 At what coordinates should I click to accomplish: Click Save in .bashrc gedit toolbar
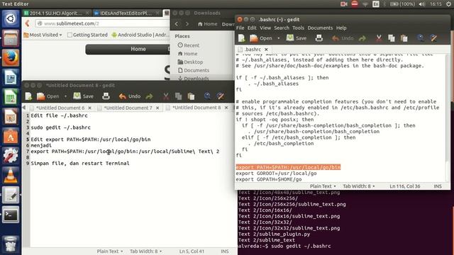297,38
